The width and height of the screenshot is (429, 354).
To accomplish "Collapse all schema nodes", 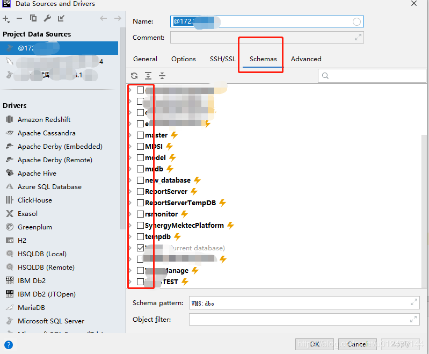I will coord(162,76).
